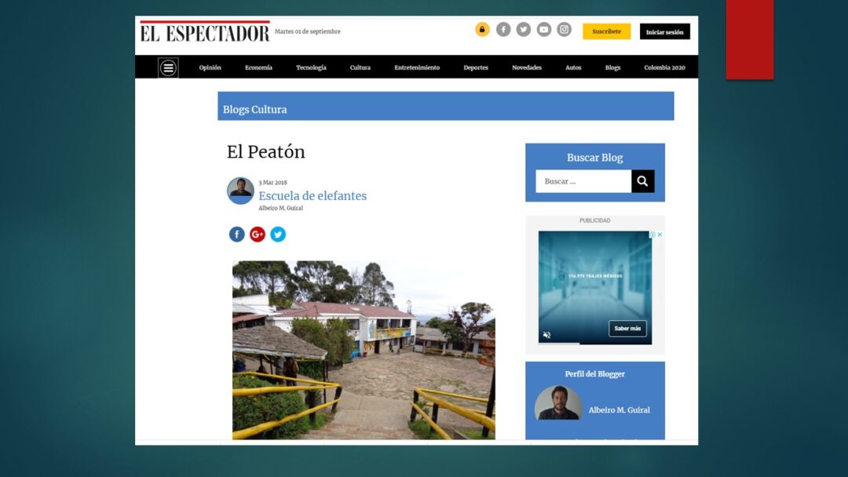Go to the Tecnología section
848x477 pixels.
(311, 67)
